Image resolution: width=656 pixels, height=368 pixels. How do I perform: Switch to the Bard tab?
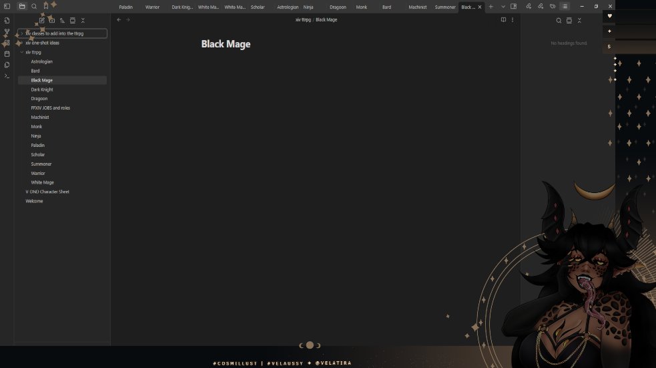pyautogui.click(x=386, y=7)
